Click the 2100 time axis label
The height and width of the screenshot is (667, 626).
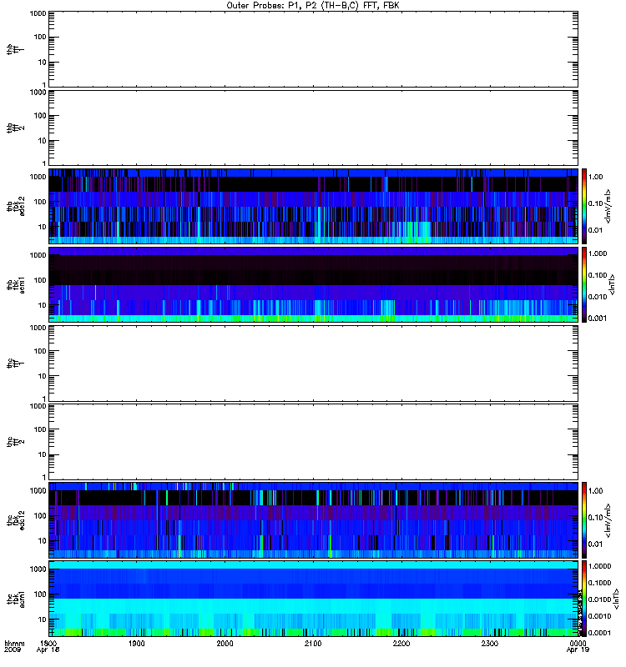[x=313, y=644]
